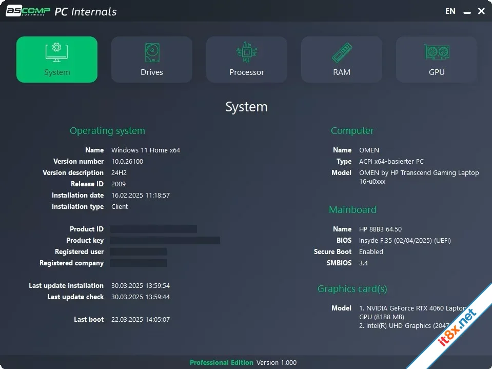This screenshot has height=369, width=492.
Task: Select version number 10.0.26100
Action: click(x=127, y=161)
